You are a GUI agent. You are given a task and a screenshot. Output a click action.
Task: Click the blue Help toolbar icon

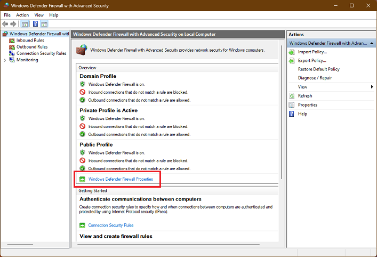tap(35, 24)
